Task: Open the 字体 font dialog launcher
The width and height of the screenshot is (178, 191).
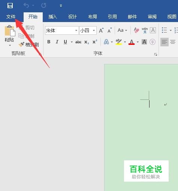Action: [156, 54]
